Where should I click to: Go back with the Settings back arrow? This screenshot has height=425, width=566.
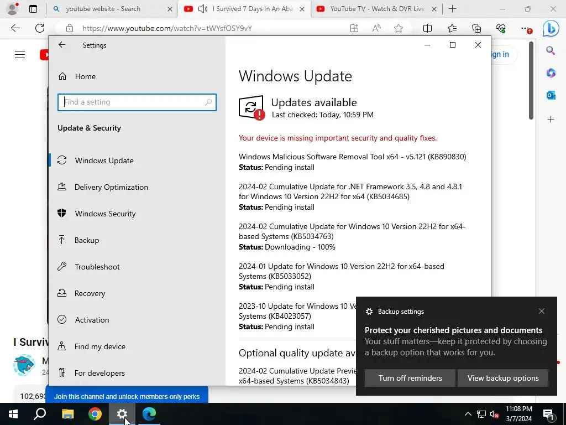coord(62,45)
